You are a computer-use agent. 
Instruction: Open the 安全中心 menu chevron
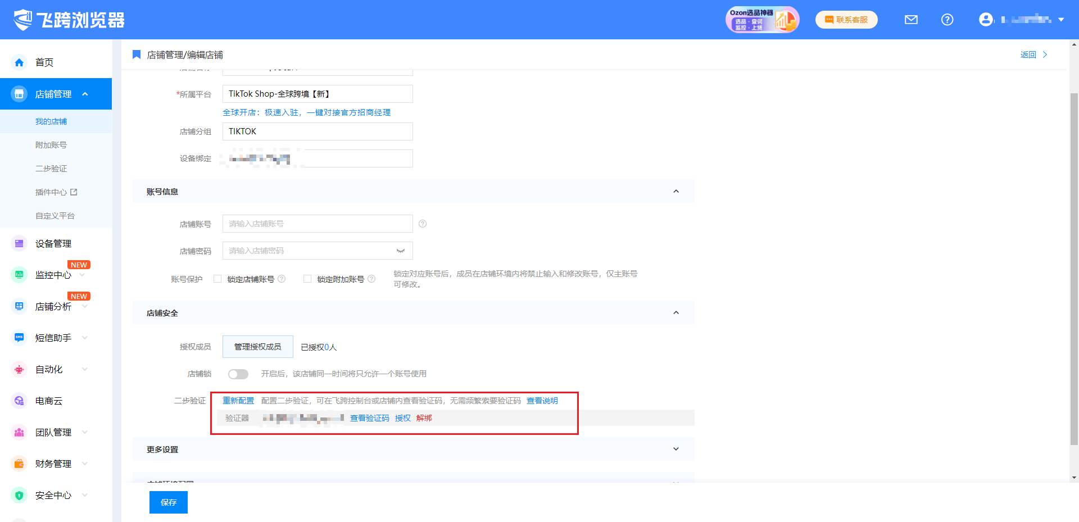coord(85,495)
